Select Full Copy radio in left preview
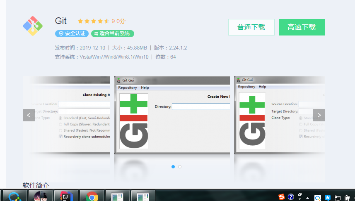The image size is (355, 201). [x=60, y=124]
